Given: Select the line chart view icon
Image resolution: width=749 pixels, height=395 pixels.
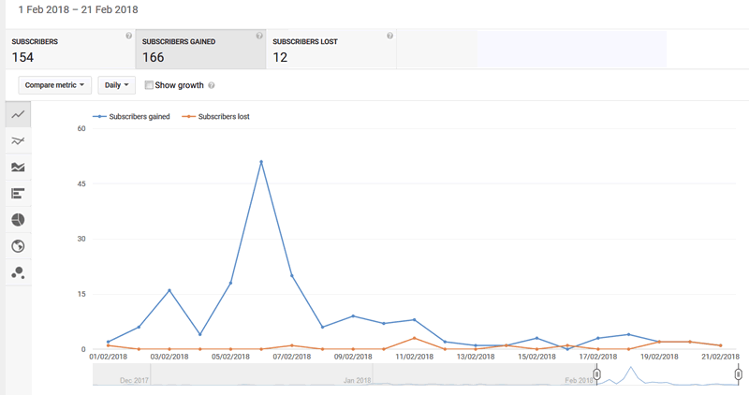Looking at the screenshot, I should tap(18, 114).
